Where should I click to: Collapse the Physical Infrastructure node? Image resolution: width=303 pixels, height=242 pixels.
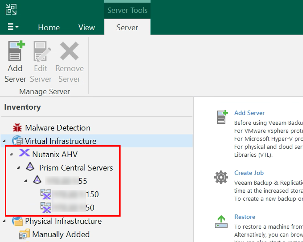coord(5,221)
